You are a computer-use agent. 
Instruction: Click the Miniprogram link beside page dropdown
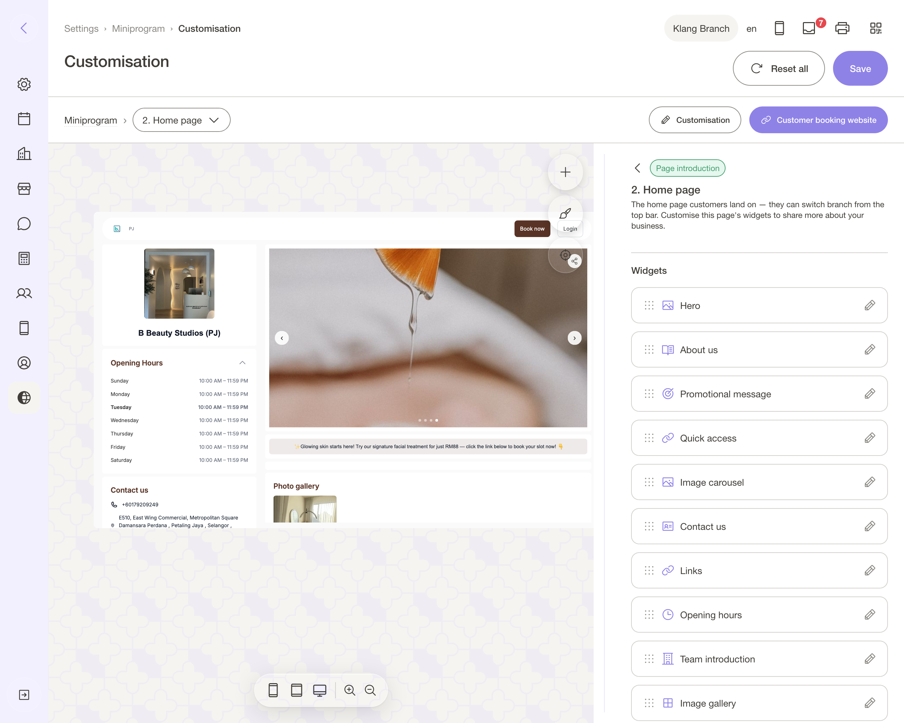(x=91, y=120)
